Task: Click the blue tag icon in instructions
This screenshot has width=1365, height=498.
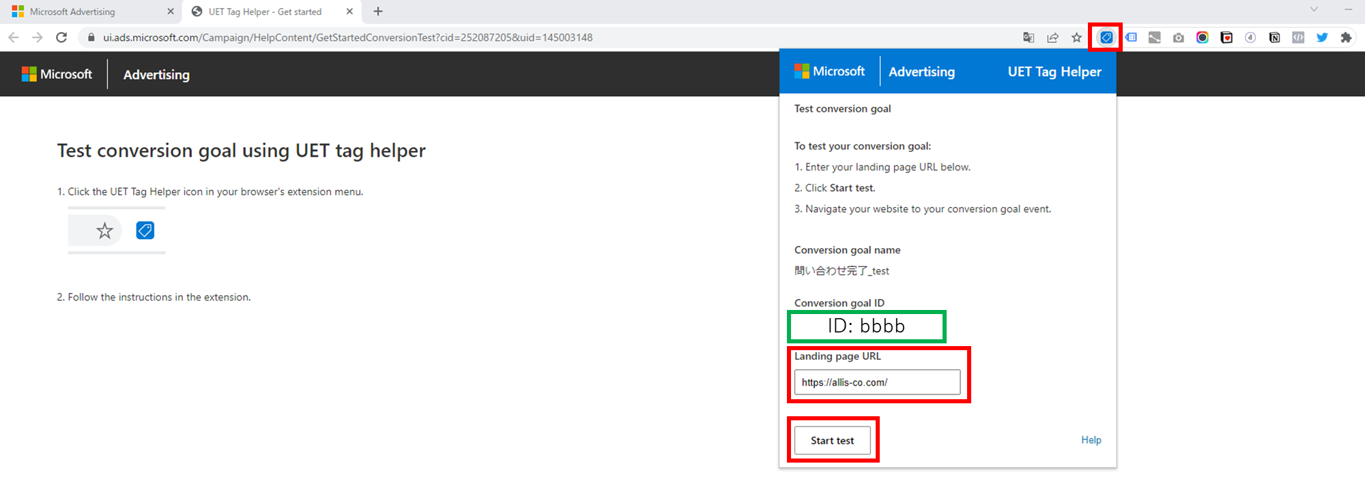Action: pyautogui.click(x=145, y=230)
